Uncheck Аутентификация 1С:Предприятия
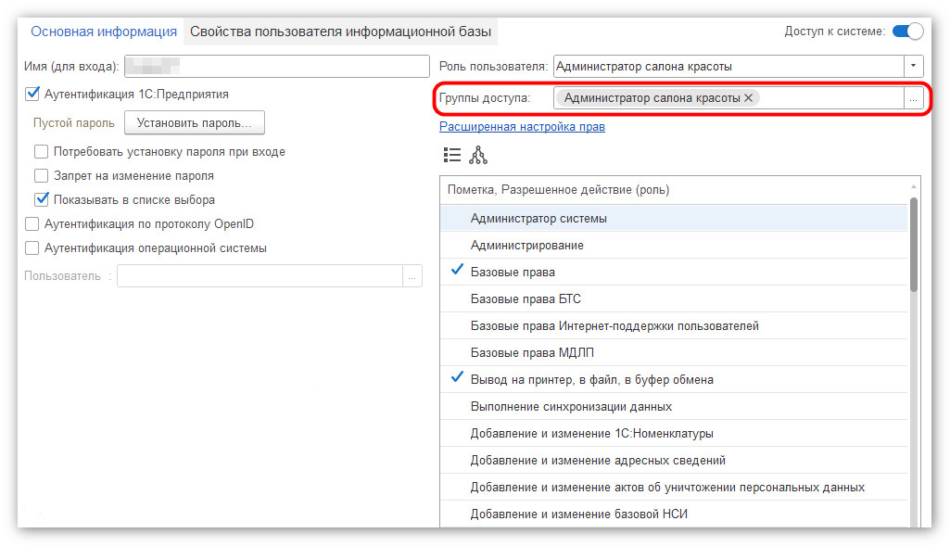 click(x=32, y=94)
